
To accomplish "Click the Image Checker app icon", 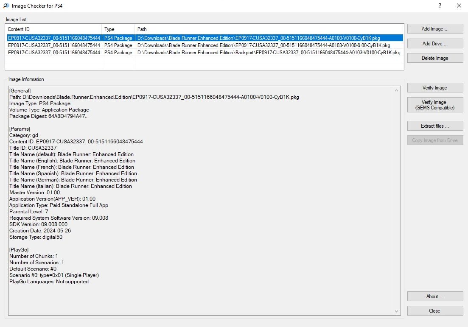I will [6, 6].
